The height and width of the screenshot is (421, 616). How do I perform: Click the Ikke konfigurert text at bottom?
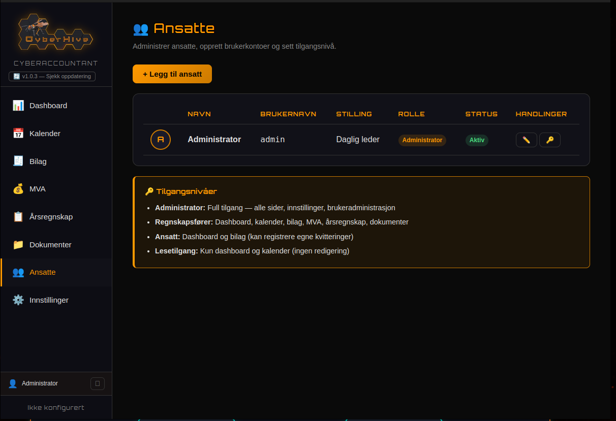pos(56,407)
